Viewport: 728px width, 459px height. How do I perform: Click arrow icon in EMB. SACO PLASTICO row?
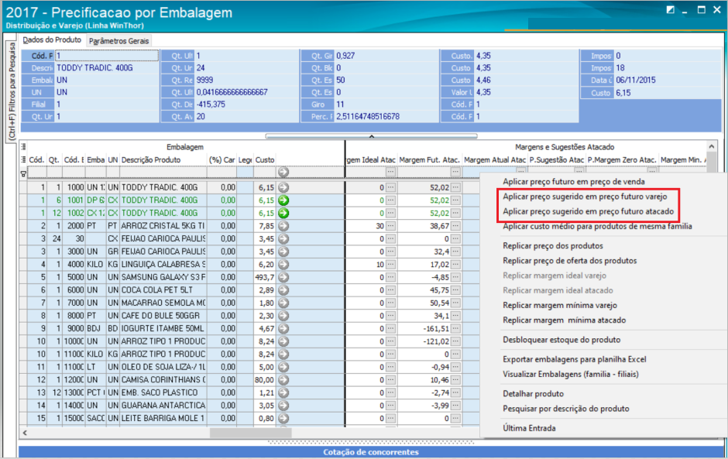point(283,392)
